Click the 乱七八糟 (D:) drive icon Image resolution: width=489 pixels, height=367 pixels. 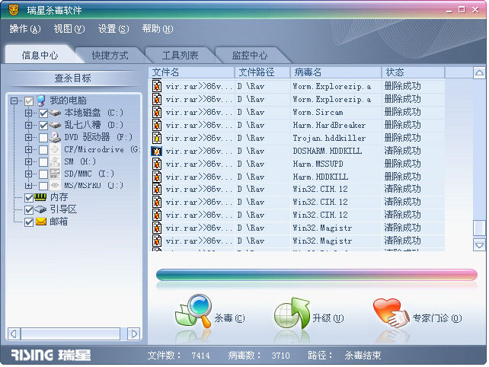[x=55, y=125]
